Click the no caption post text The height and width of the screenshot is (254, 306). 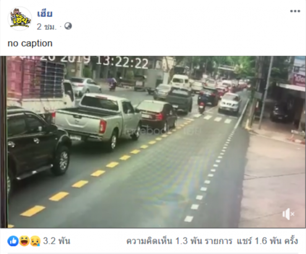pyautogui.click(x=30, y=43)
